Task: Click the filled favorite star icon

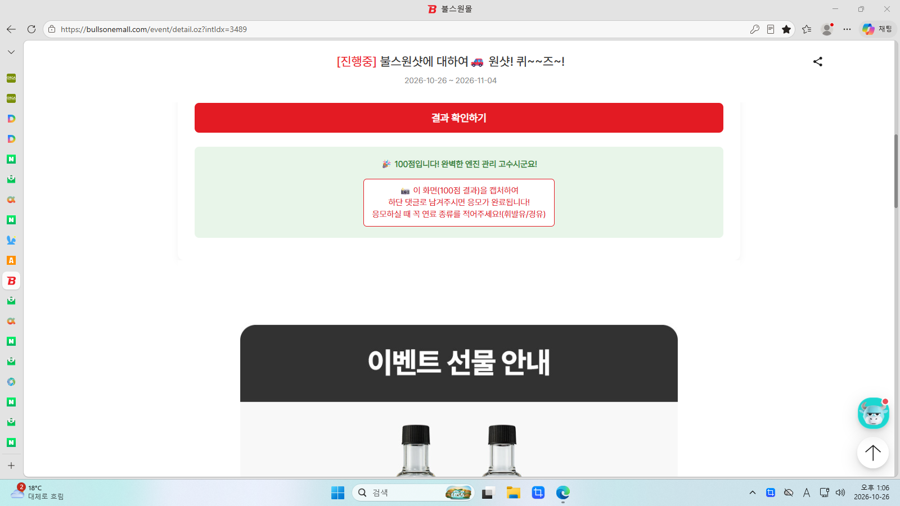Action: tap(786, 29)
